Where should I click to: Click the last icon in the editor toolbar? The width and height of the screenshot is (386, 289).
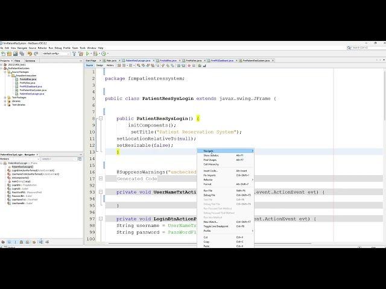(x=204, y=66)
